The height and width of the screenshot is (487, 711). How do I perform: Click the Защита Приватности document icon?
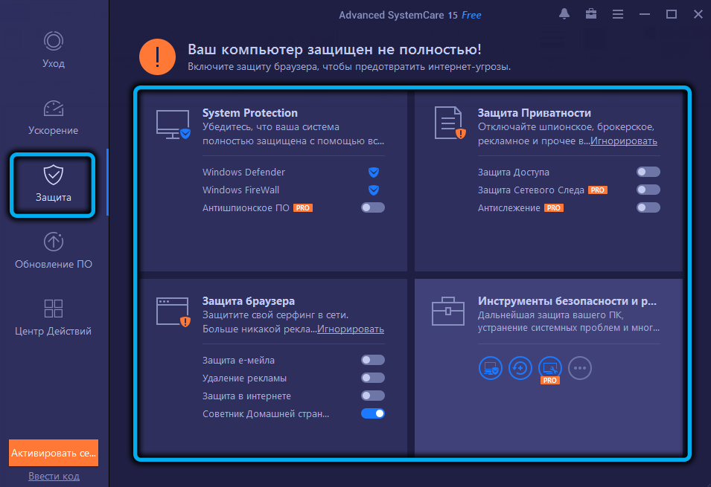[450, 123]
